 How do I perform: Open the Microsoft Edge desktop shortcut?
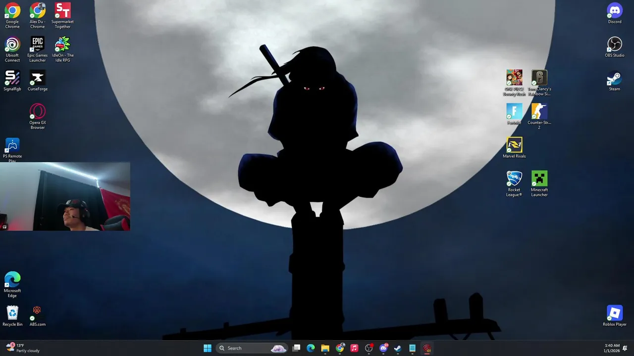coord(12,285)
